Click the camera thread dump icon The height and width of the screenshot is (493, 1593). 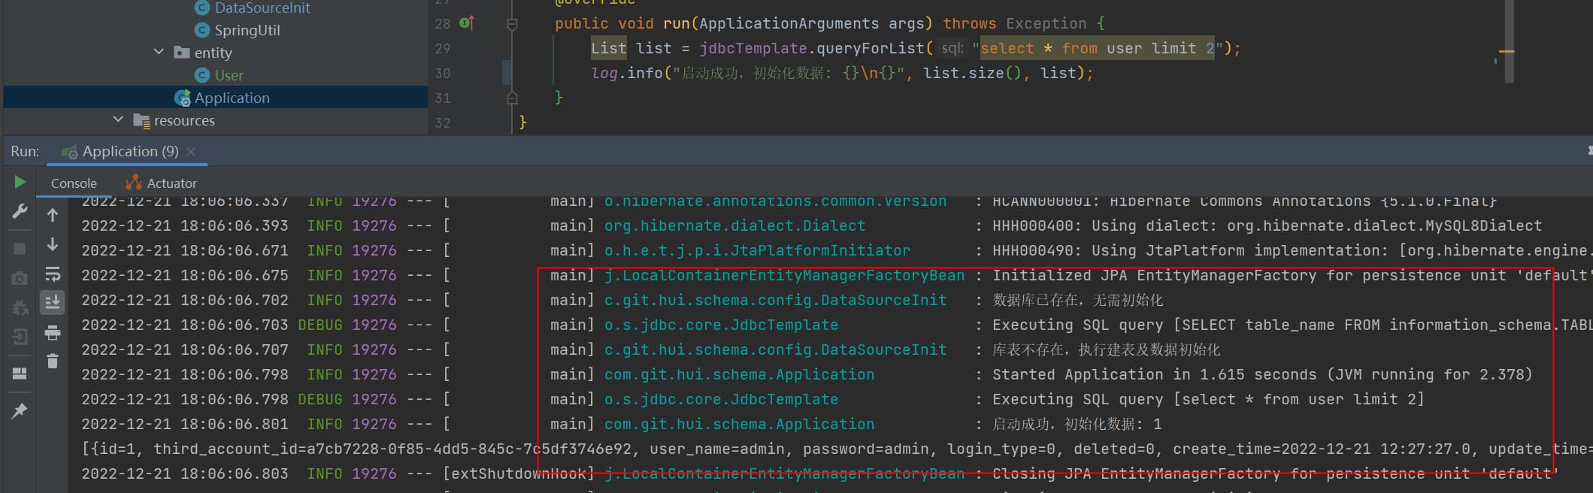pyautogui.click(x=20, y=279)
